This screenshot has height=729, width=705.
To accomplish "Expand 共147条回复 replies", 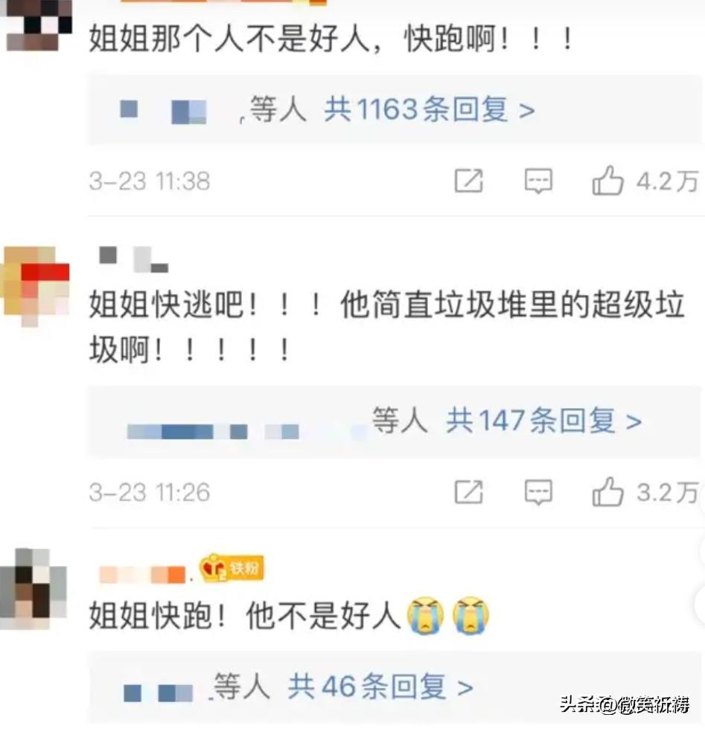I will point(543,420).
